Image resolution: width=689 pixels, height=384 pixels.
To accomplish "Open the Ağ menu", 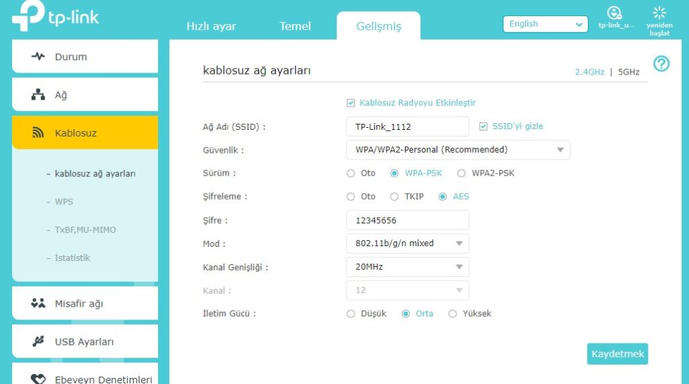I will pos(85,94).
